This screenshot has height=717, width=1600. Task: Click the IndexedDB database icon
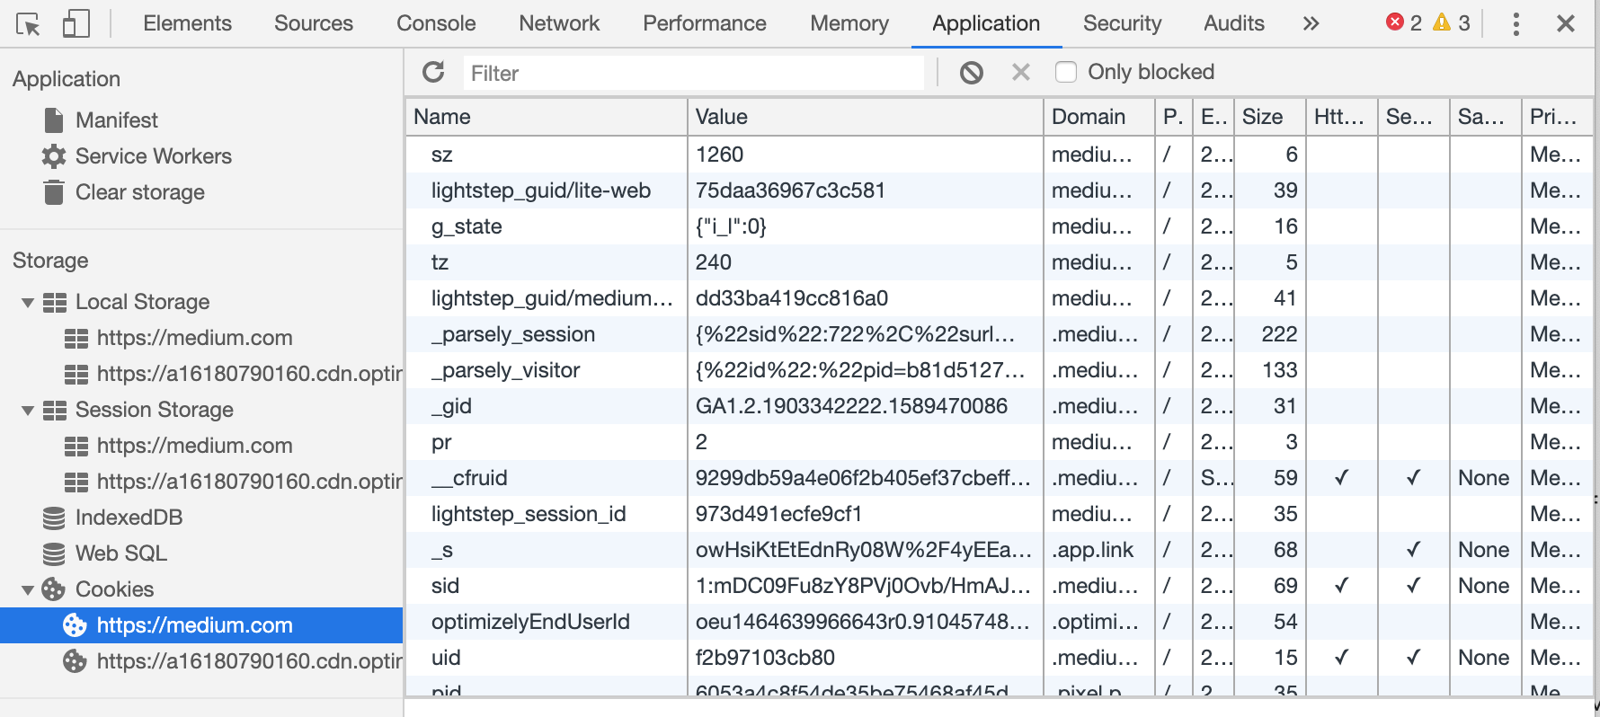[x=54, y=518]
